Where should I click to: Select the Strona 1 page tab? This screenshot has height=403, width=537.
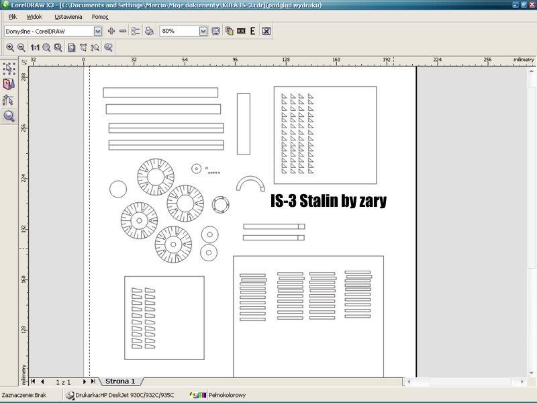120,381
